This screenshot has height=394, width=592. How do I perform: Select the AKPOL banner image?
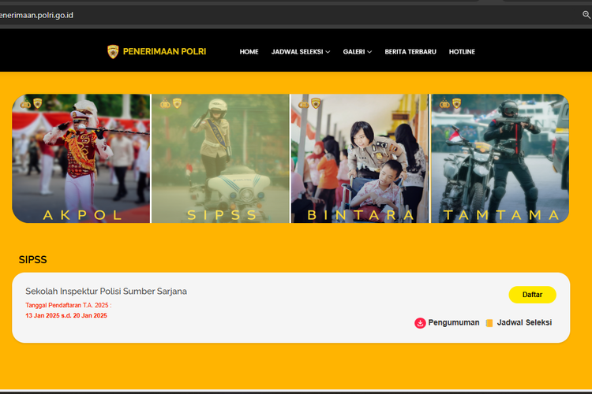click(81, 158)
